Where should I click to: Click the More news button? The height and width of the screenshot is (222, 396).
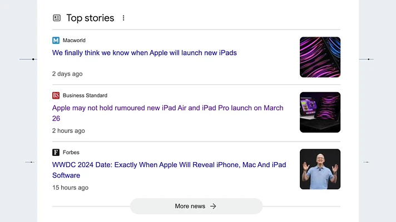pyautogui.click(x=196, y=206)
